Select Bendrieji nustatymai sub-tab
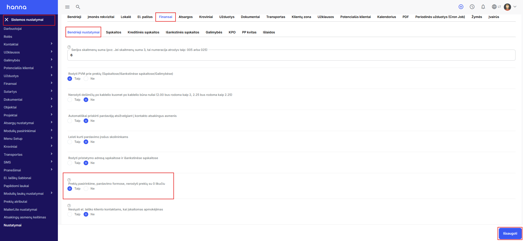The width and height of the screenshot is (523, 241). coord(83,32)
